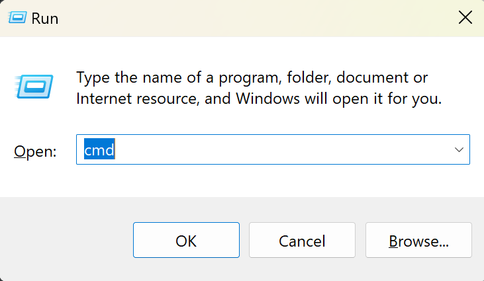Click empty space inside the Open combo box

tap(278, 151)
